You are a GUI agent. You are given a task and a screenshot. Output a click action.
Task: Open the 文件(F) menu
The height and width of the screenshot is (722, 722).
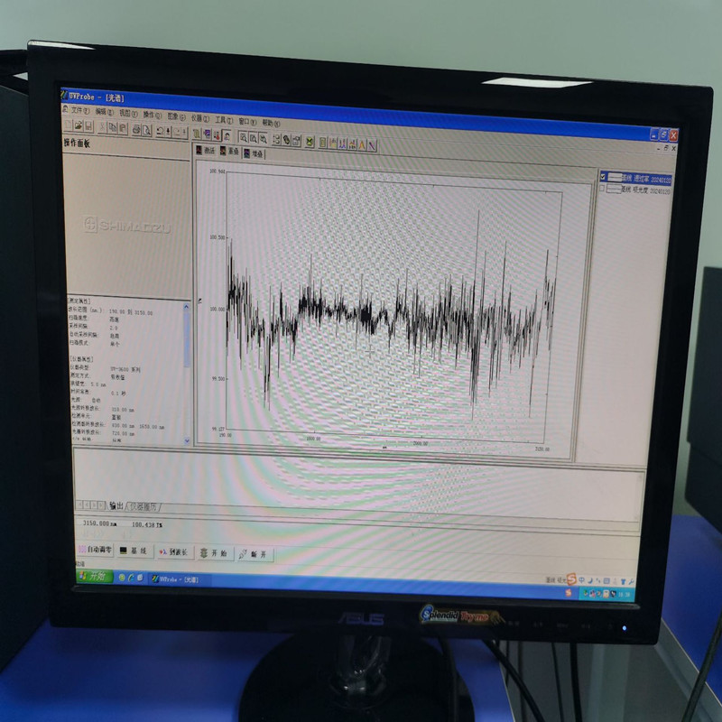click(x=79, y=111)
